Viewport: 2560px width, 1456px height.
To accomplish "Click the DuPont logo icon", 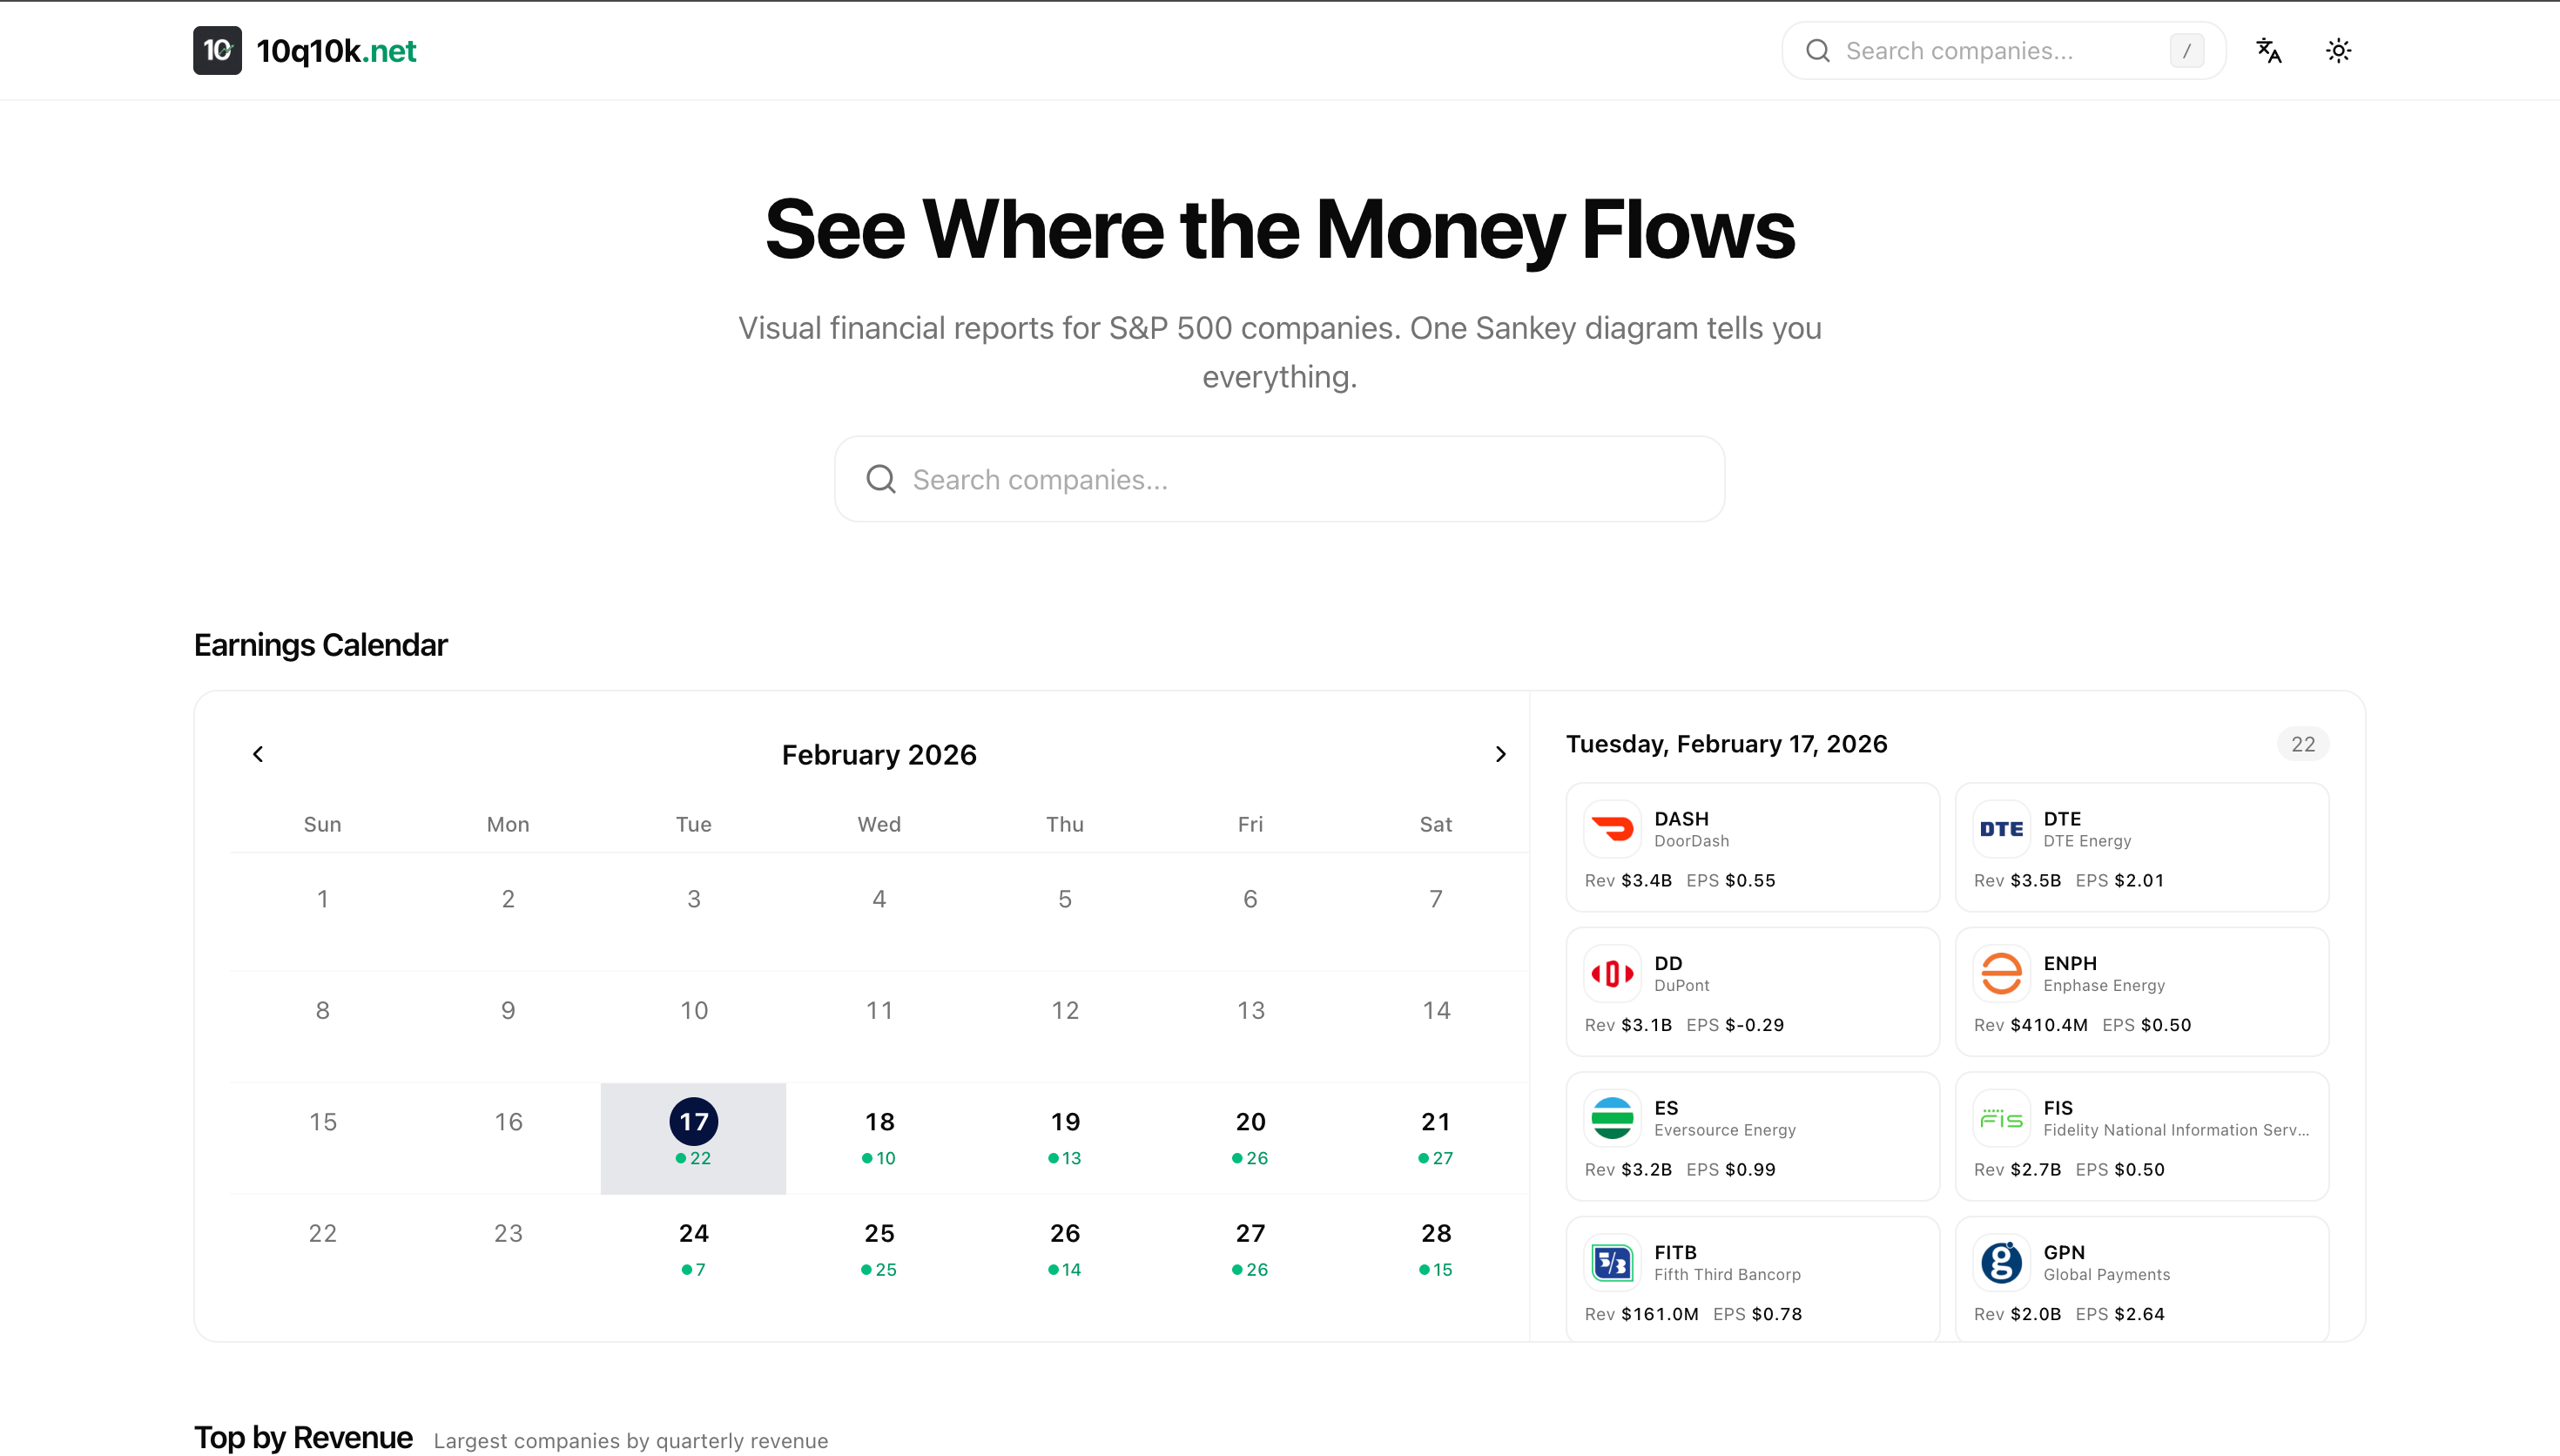I will point(1612,973).
